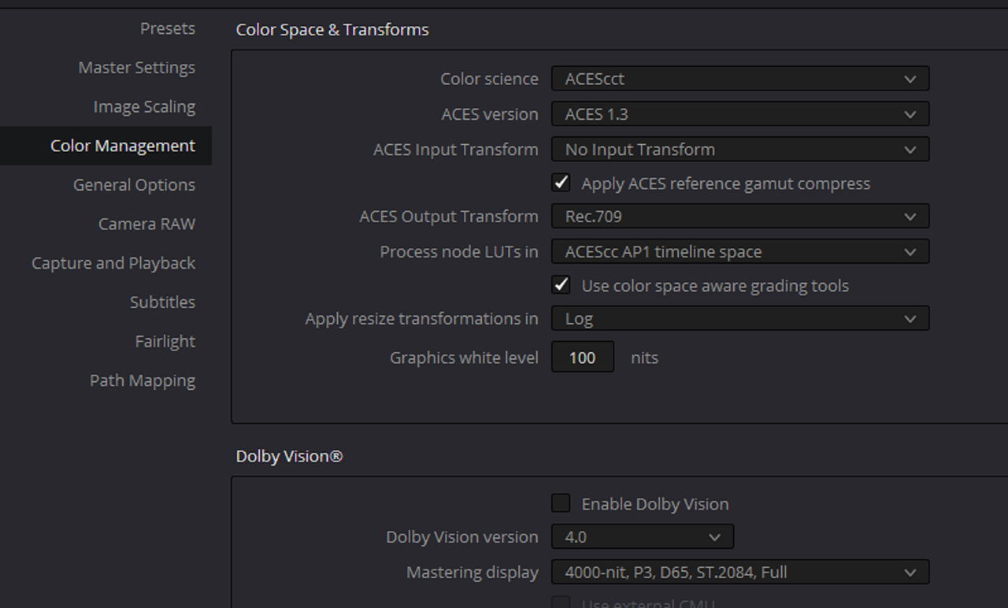Click the Graphics white level label
Image resolution: width=1008 pixels, height=608 pixels.
(464, 358)
